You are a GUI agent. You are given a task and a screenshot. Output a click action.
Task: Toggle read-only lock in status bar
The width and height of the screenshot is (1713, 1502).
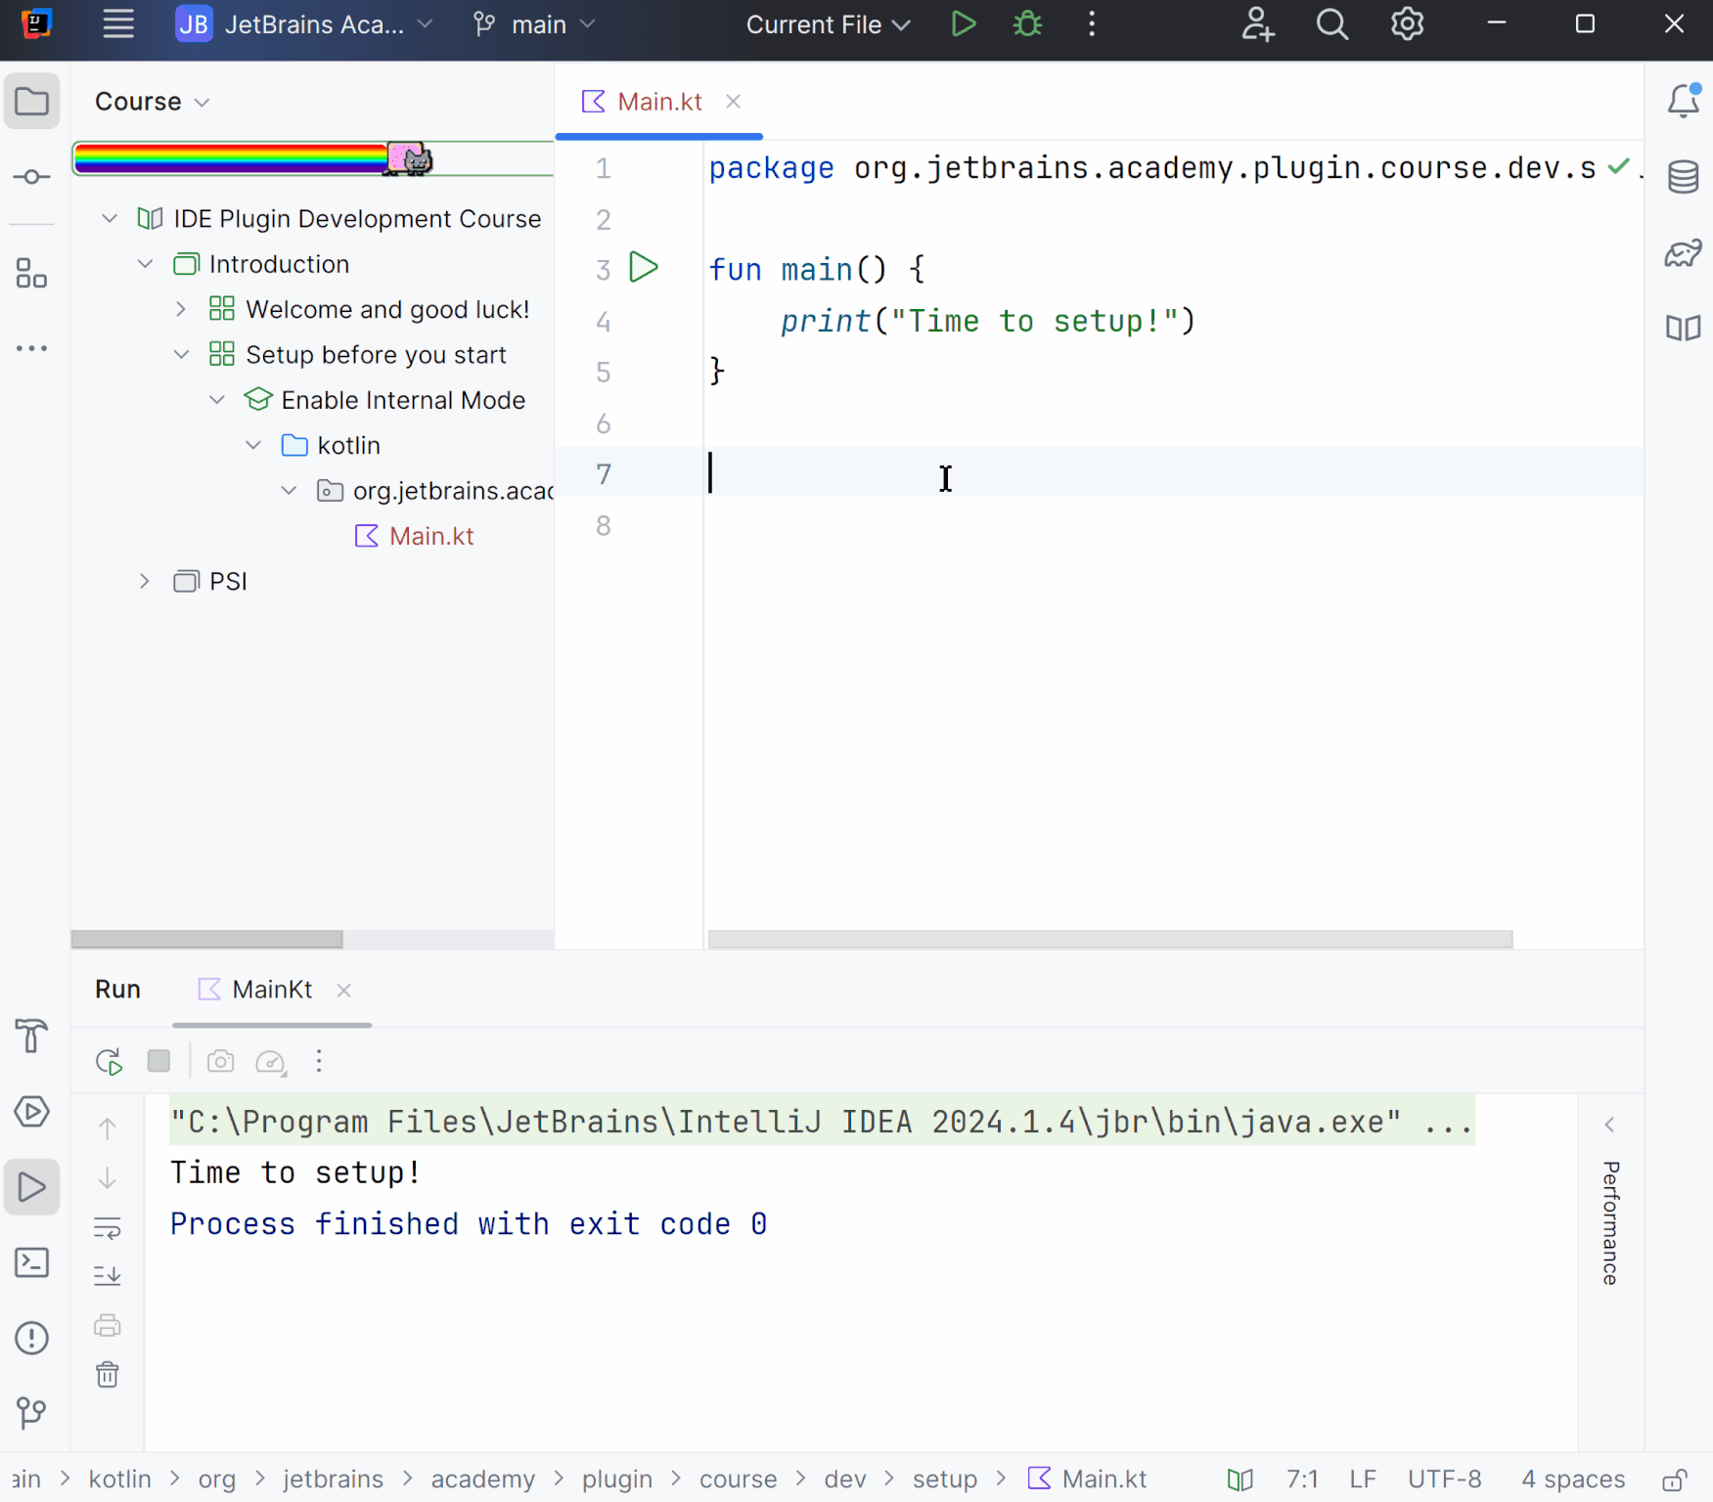pyautogui.click(x=1675, y=1480)
